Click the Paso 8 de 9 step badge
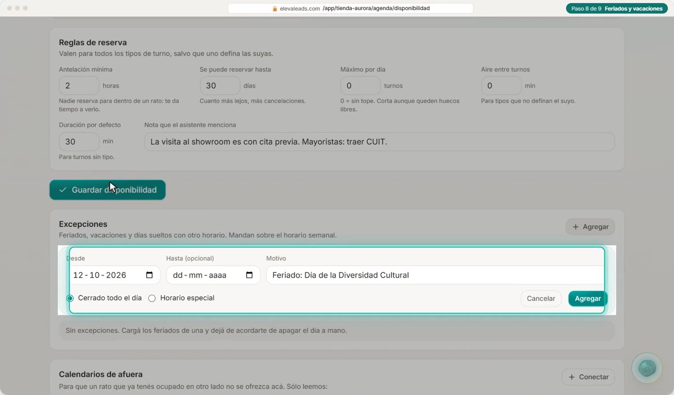Image resolution: width=674 pixels, height=395 pixels. click(x=617, y=9)
